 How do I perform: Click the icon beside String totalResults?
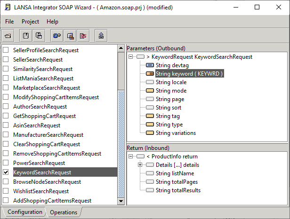(150, 190)
